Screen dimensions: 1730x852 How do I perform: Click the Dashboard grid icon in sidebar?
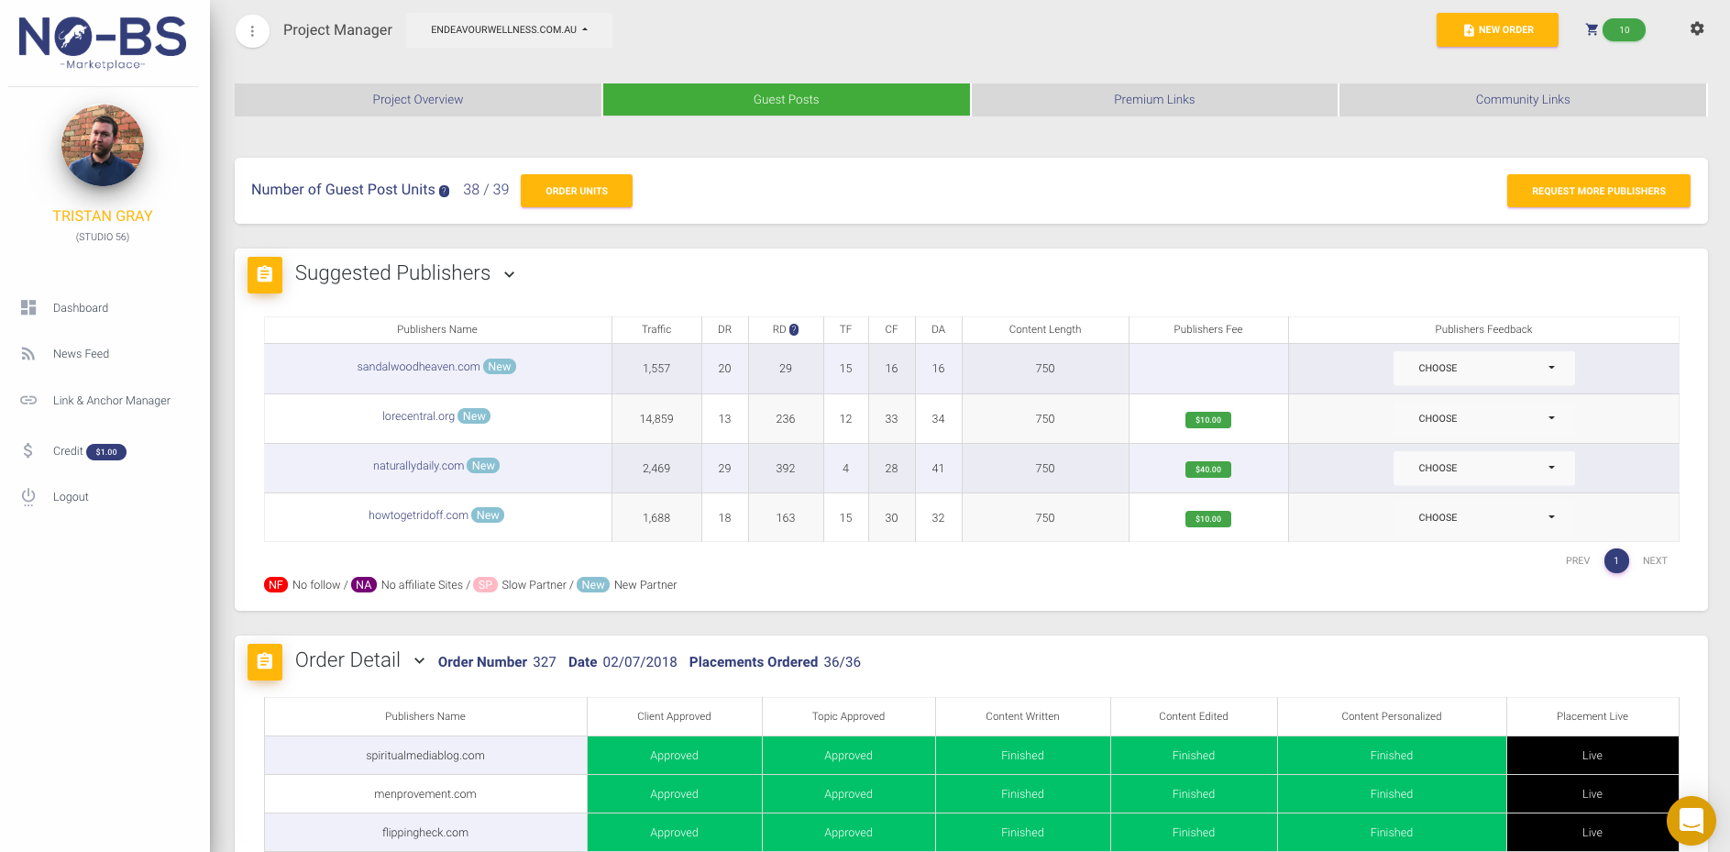[x=28, y=307]
